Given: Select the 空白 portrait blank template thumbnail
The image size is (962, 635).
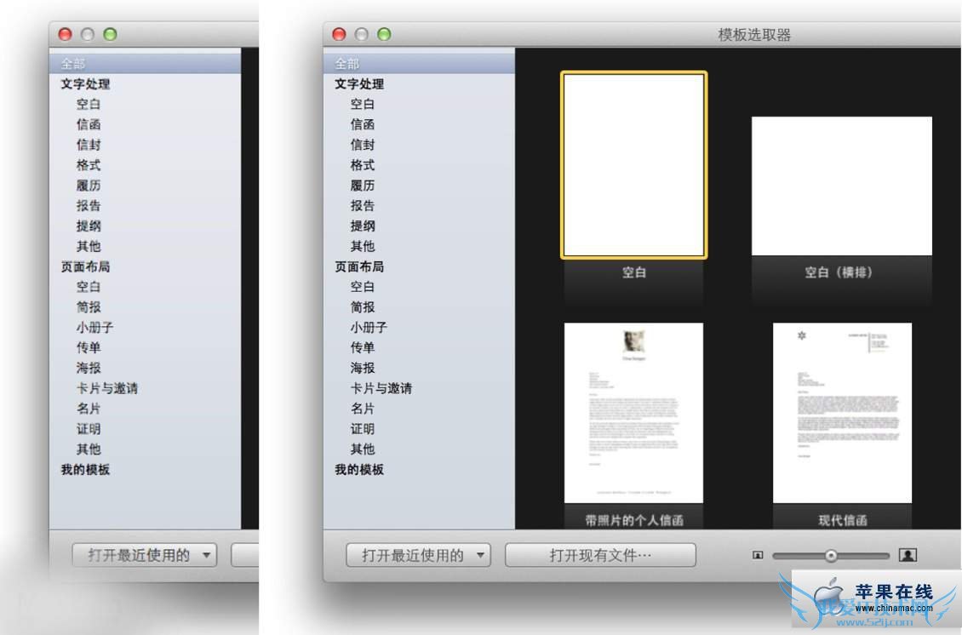Looking at the screenshot, I should pyautogui.click(x=633, y=165).
